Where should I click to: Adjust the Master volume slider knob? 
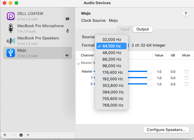coord(150,71)
